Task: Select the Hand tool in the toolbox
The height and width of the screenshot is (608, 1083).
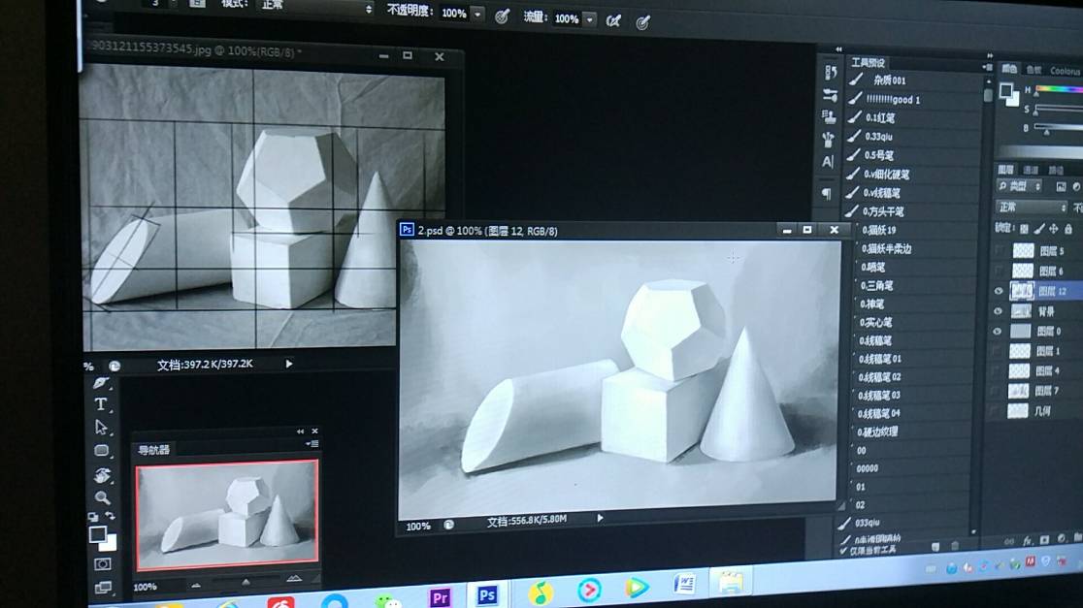Action: pyautogui.click(x=102, y=475)
